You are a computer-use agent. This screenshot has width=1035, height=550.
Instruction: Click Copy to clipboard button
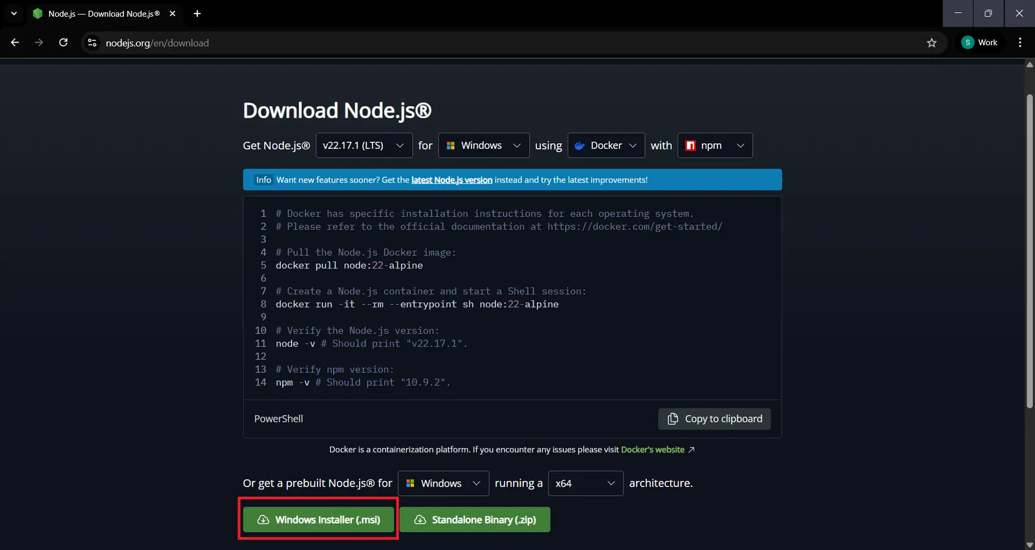point(714,419)
